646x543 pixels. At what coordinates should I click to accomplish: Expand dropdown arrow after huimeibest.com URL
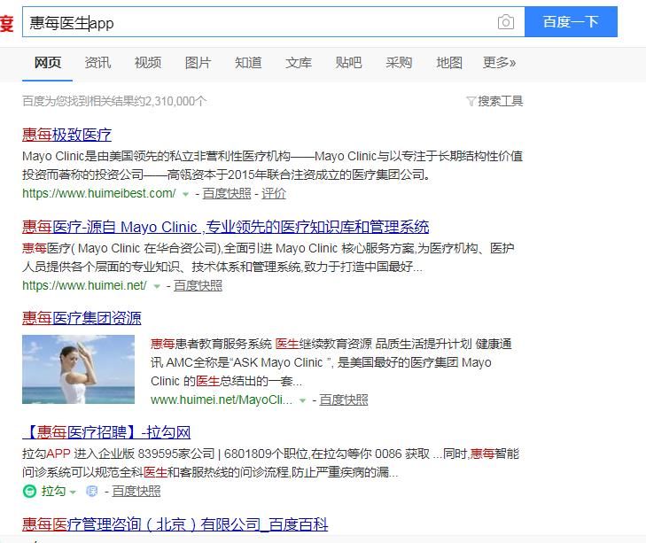click(x=185, y=194)
